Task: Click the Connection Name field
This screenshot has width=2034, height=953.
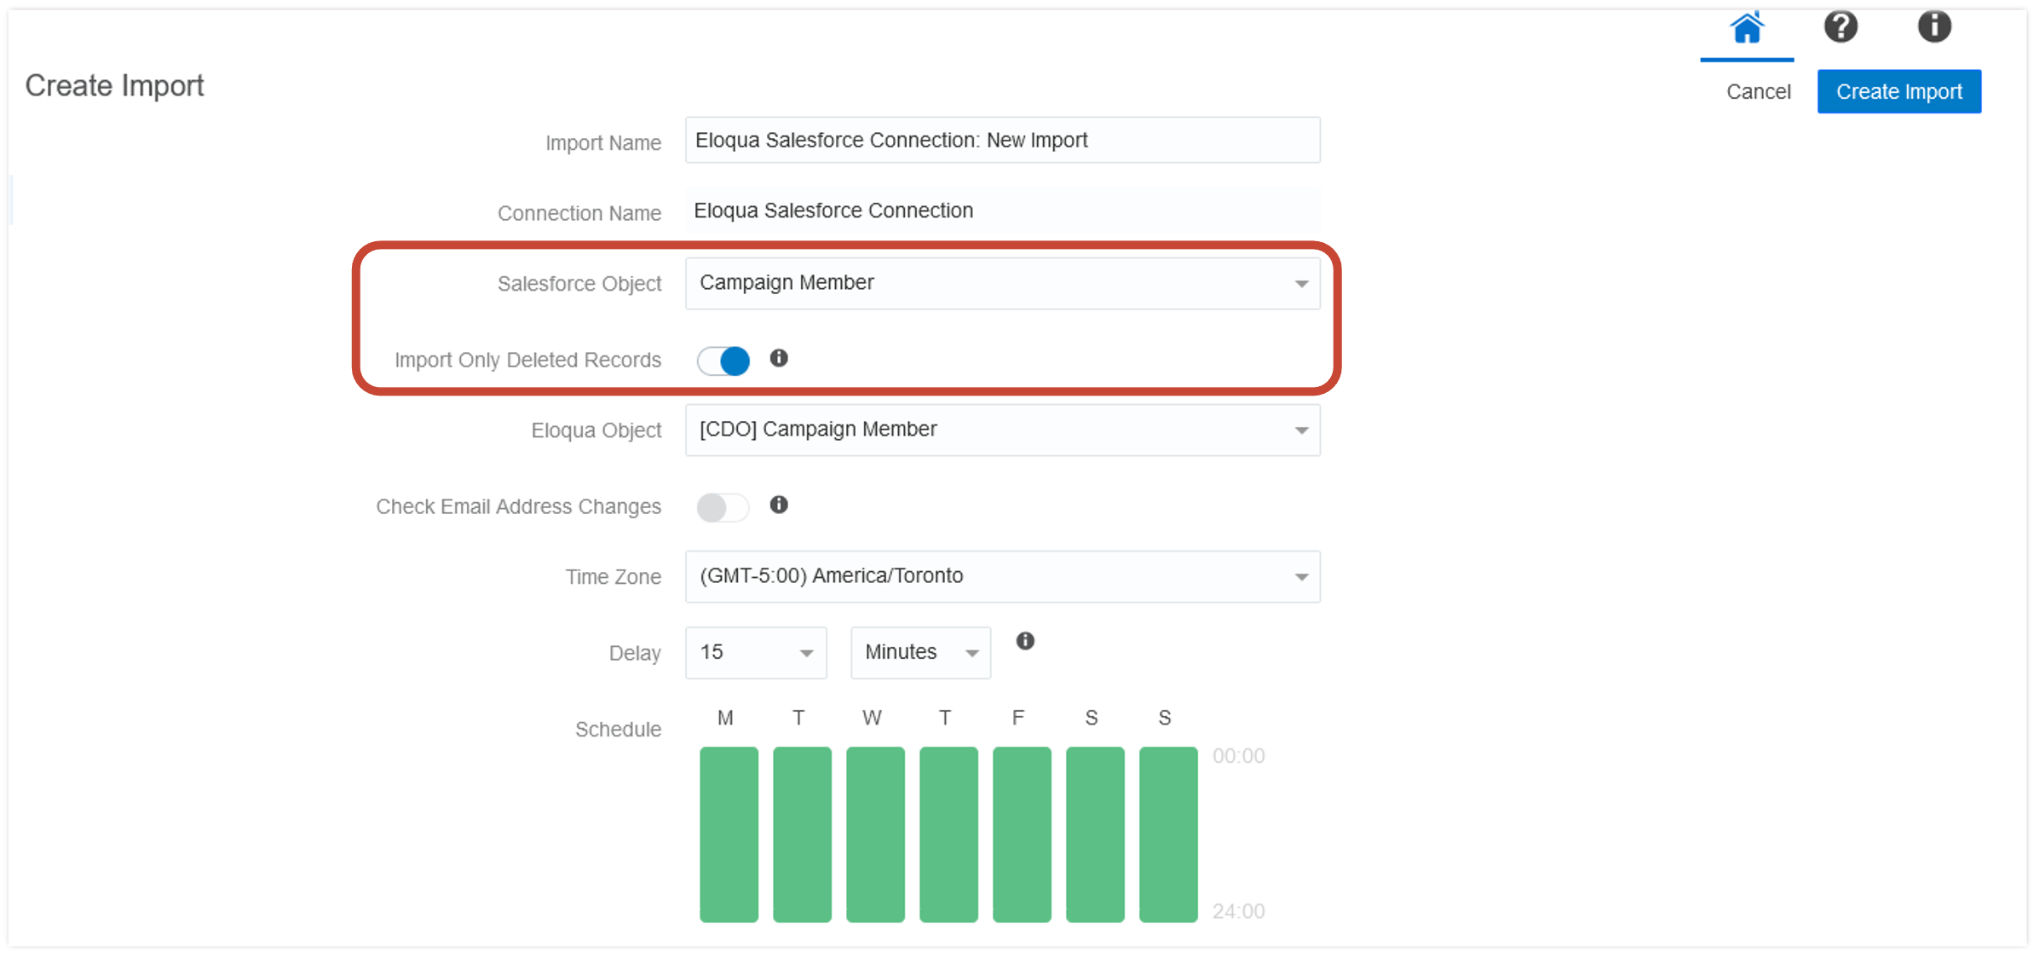Action: click(x=1001, y=211)
